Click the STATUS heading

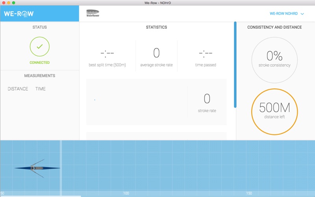coord(40,27)
